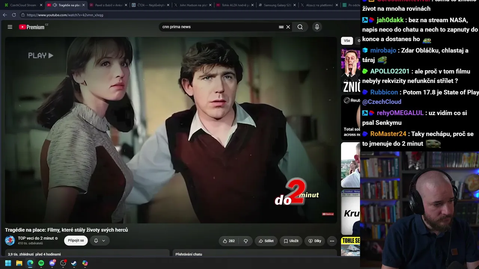Save the video with Uložit button
The width and height of the screenshot is (479, 269).
tap(291, 241)
